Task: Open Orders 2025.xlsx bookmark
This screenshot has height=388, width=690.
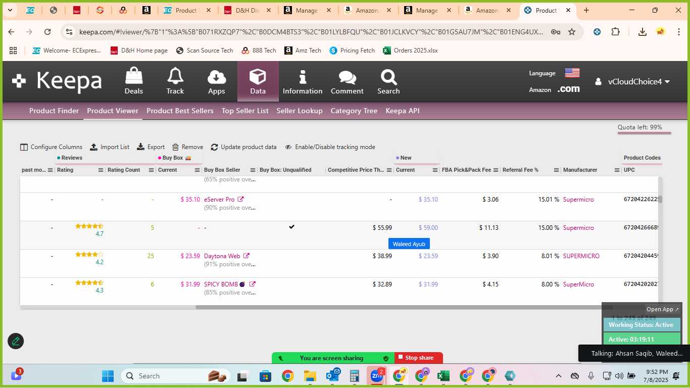Action: [x=410, y=51]
